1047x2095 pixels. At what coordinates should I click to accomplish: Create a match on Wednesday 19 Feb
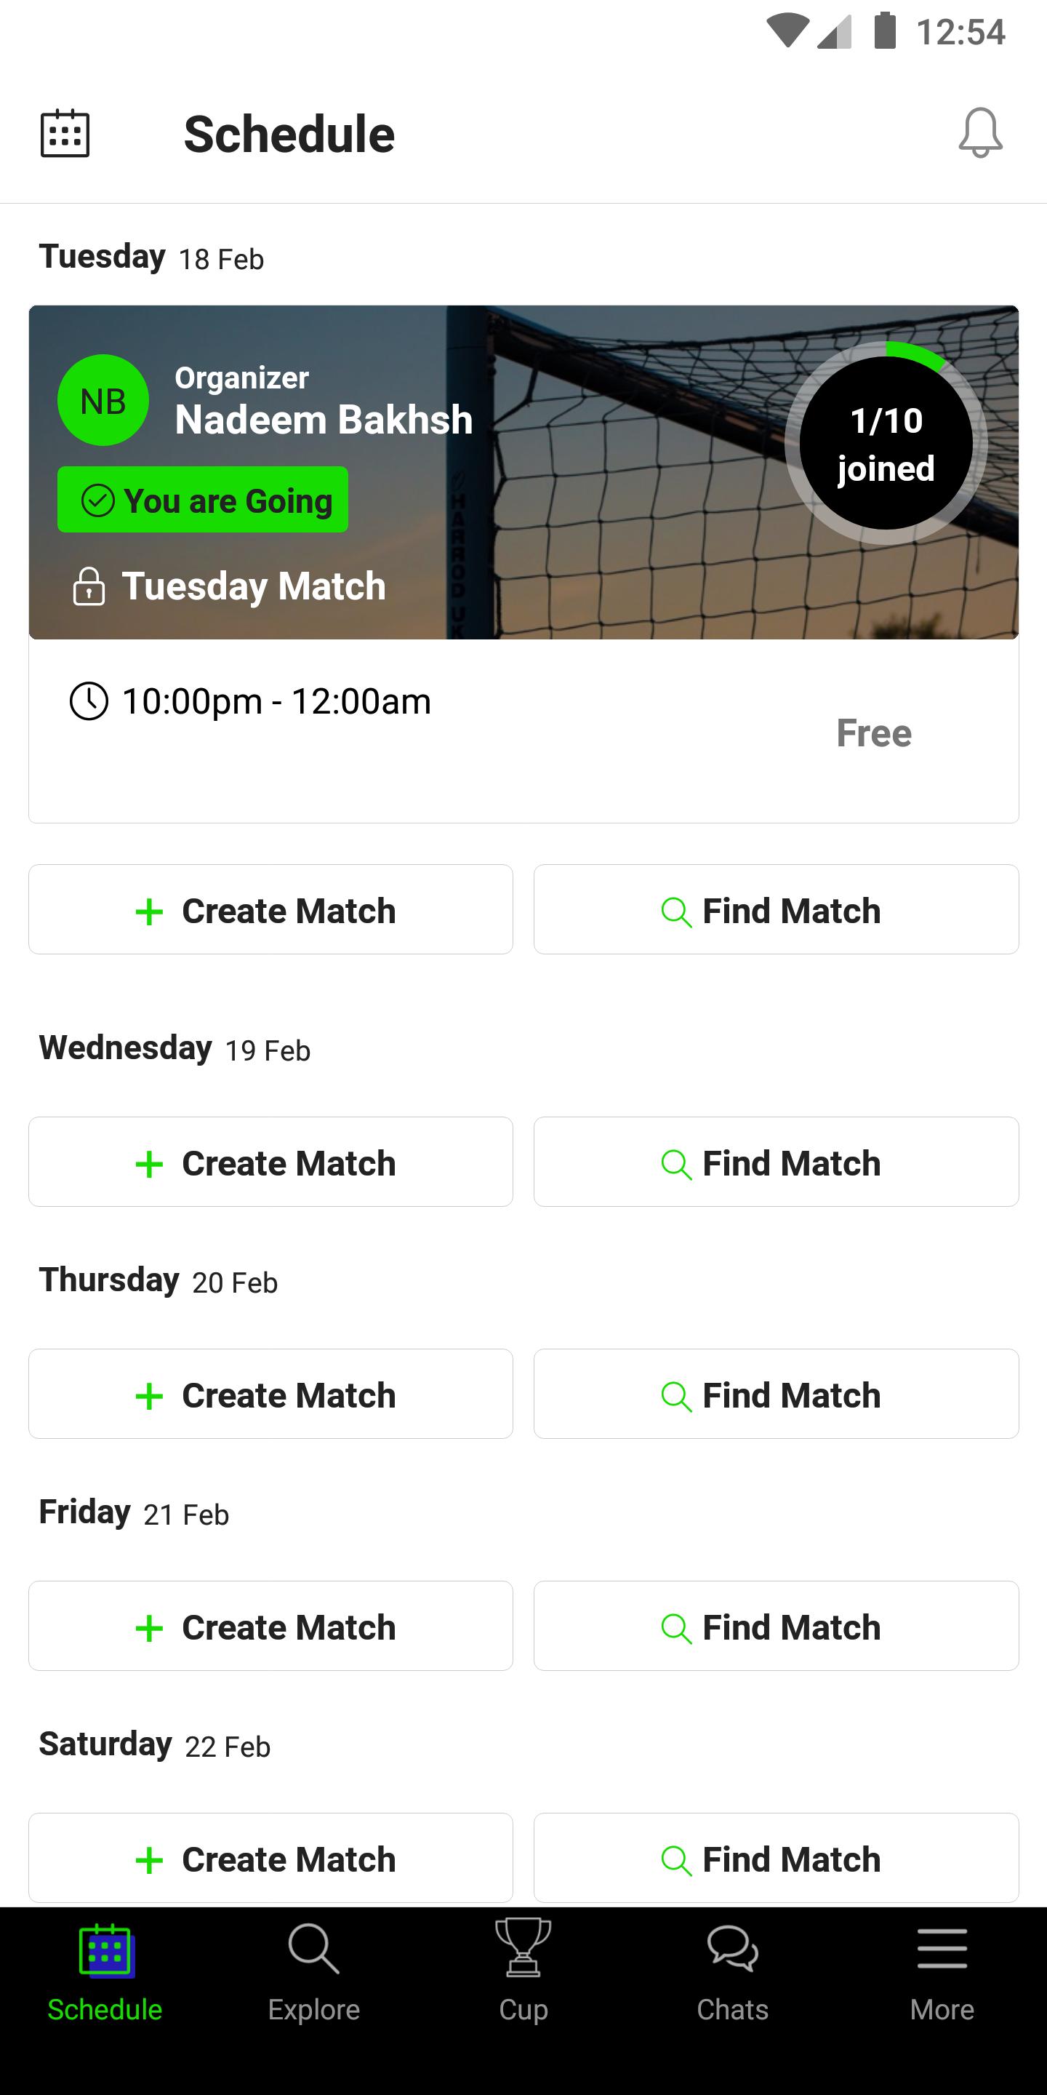click(270, 1162)
